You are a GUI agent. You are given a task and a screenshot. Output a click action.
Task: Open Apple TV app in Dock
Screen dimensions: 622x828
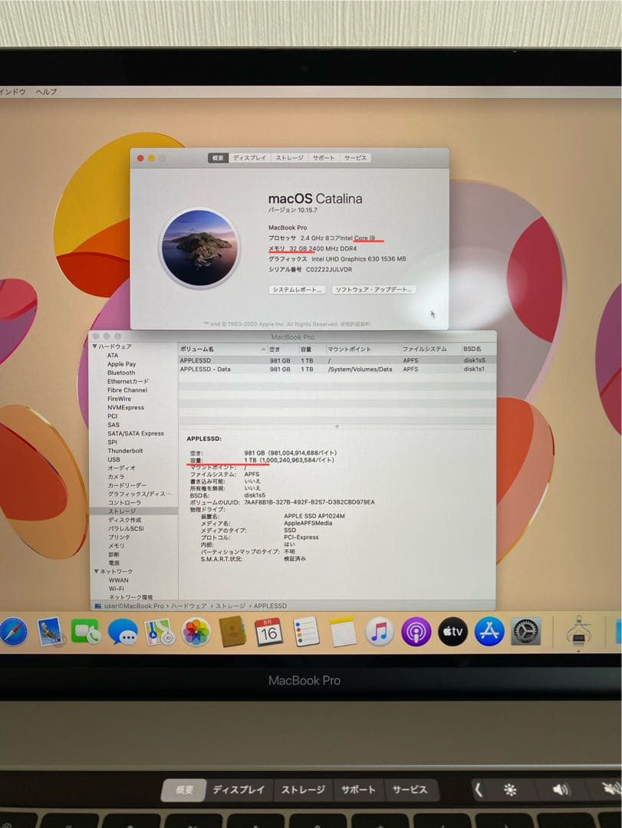pos(453,632)
